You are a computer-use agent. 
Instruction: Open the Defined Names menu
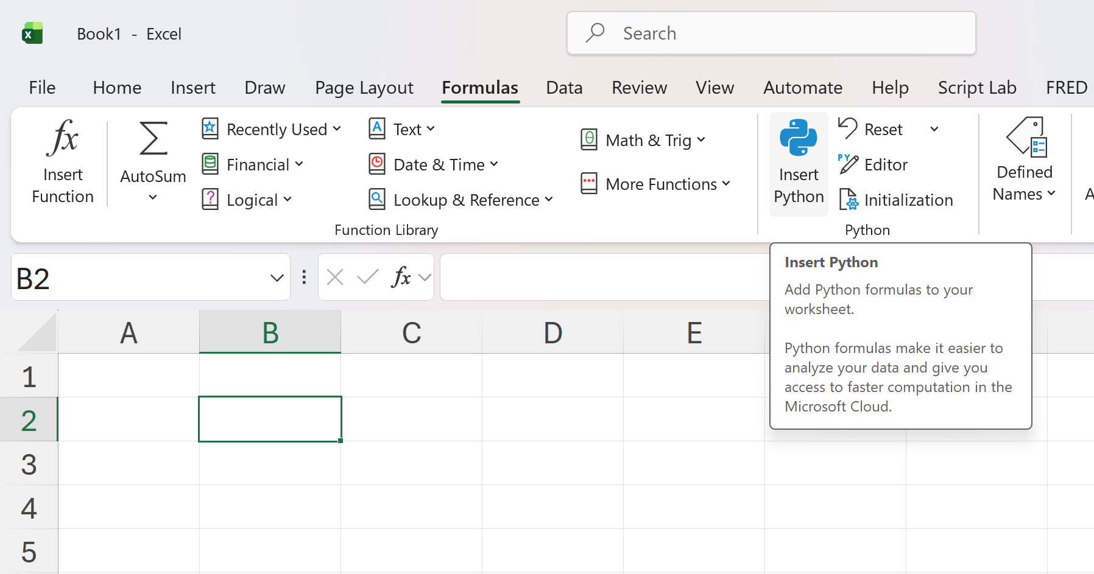click(1025, 161)
